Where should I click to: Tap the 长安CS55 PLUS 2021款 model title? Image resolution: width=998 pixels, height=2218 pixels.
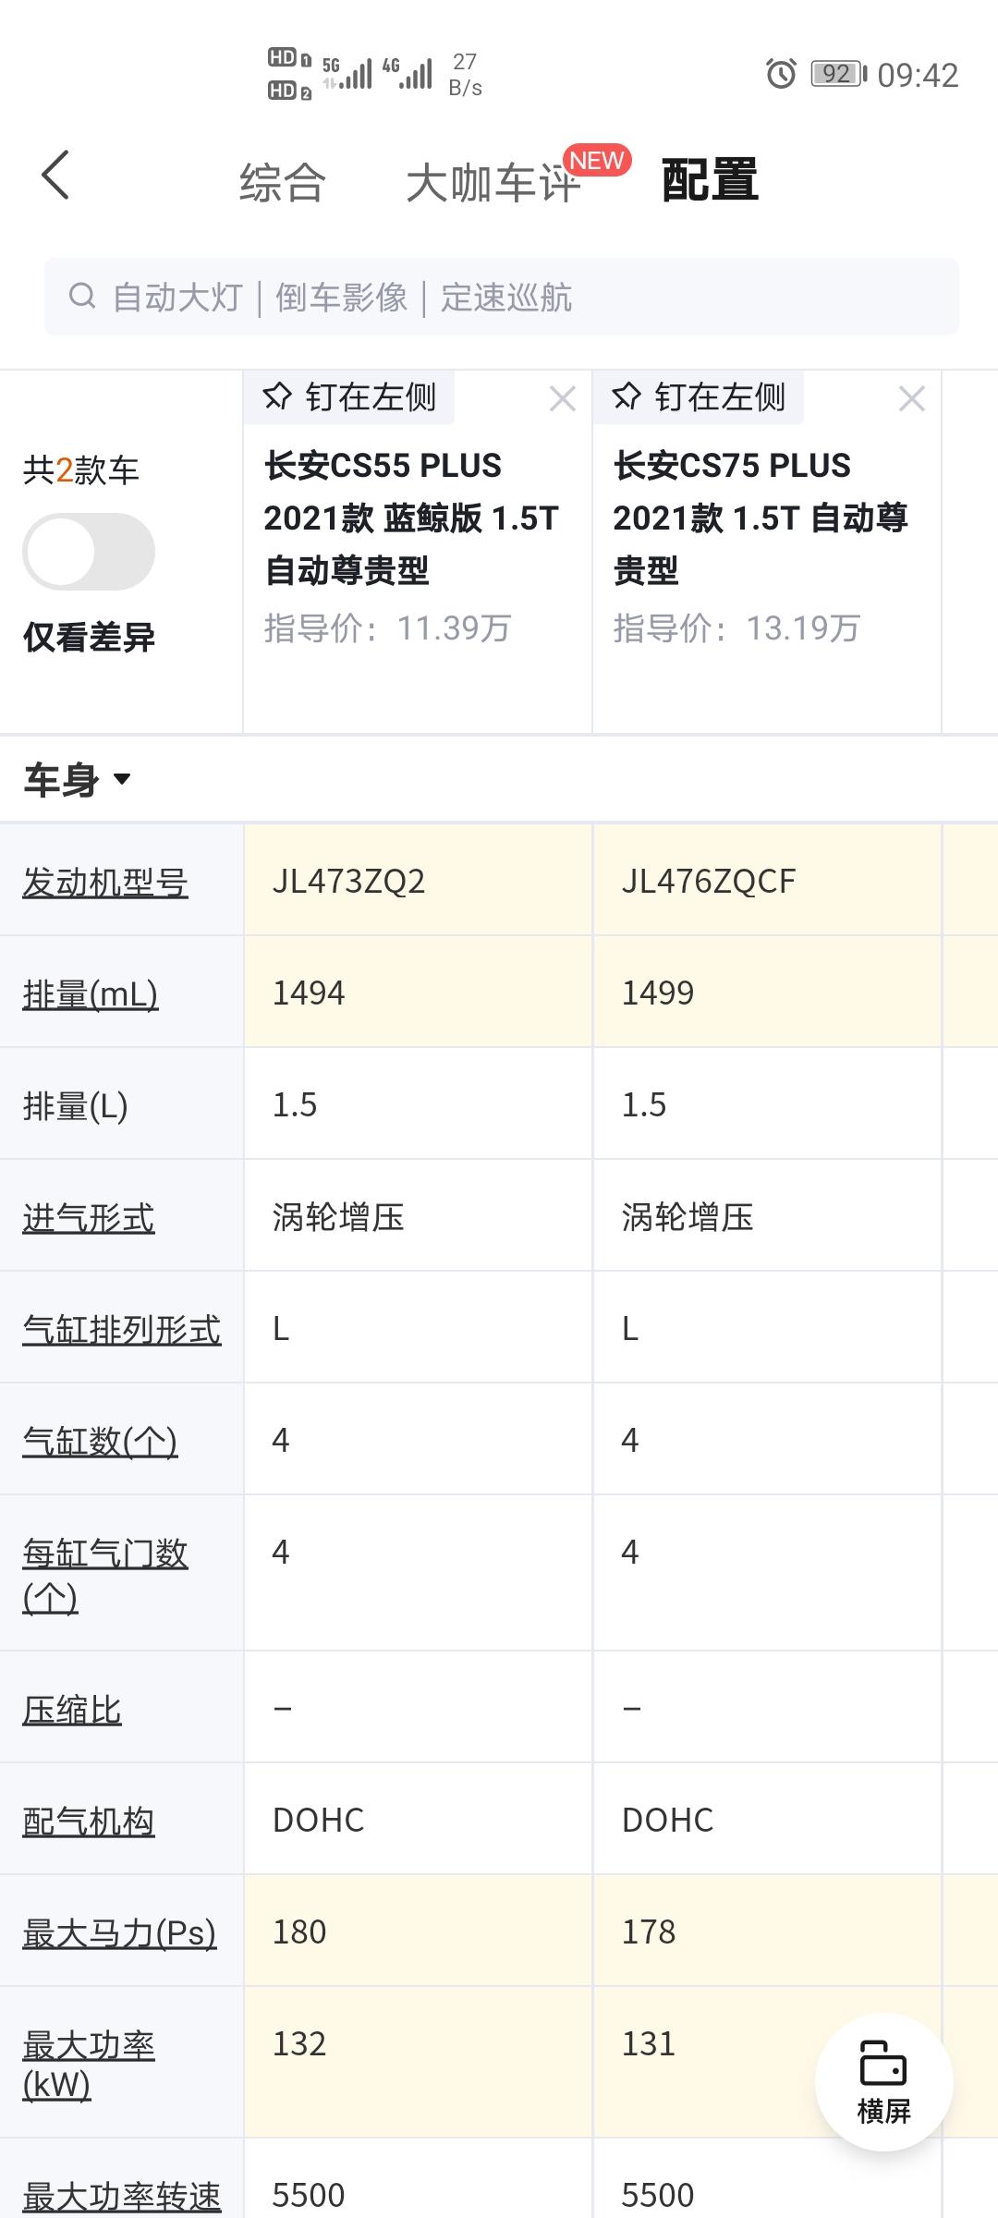412,518
